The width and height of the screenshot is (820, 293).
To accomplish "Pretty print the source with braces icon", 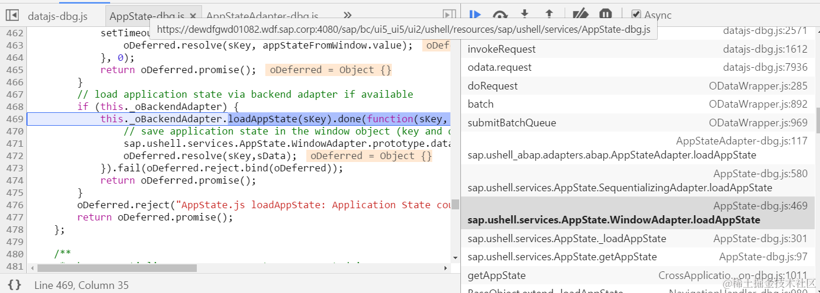I will coord(15,285).
